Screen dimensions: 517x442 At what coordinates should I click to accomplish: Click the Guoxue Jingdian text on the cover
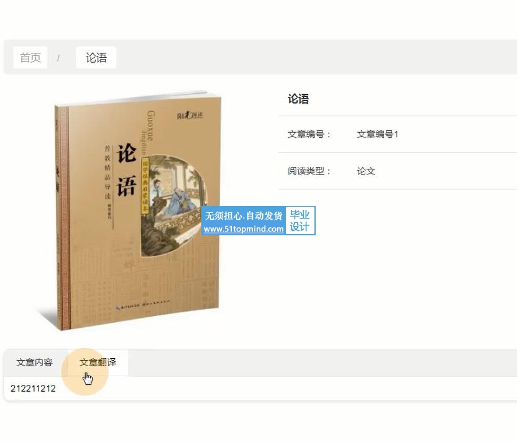148,133
